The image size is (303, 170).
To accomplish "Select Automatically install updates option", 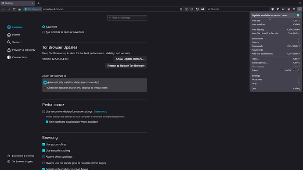I will [45, 82].
